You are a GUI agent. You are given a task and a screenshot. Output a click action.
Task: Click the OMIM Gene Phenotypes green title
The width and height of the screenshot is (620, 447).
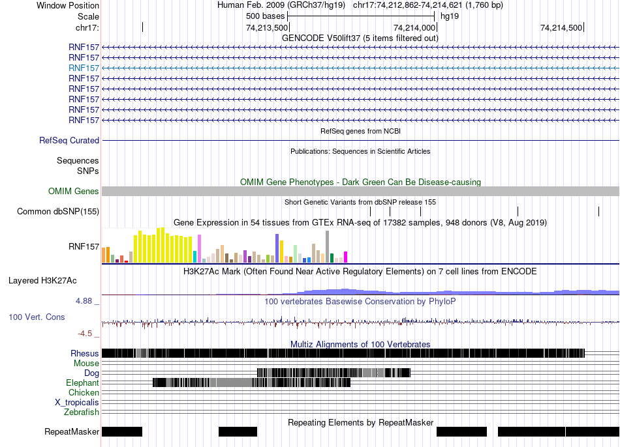point(361,182)
